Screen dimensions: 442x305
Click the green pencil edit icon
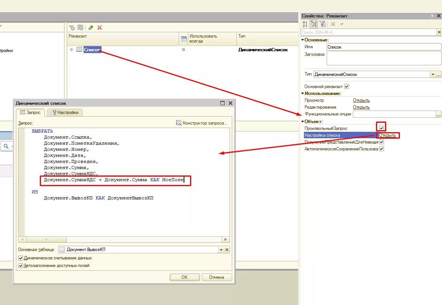(x=91, y=27)
